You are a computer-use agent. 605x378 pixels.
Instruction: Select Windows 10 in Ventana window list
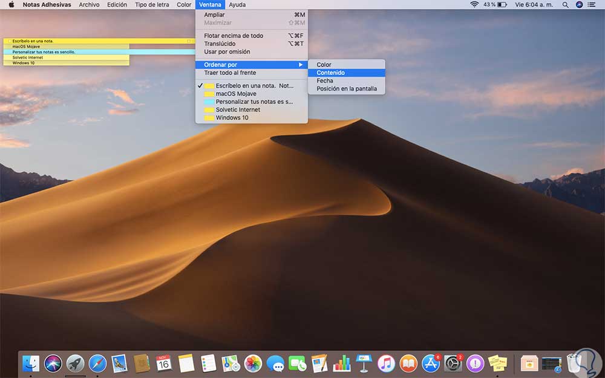click(252, 118)
